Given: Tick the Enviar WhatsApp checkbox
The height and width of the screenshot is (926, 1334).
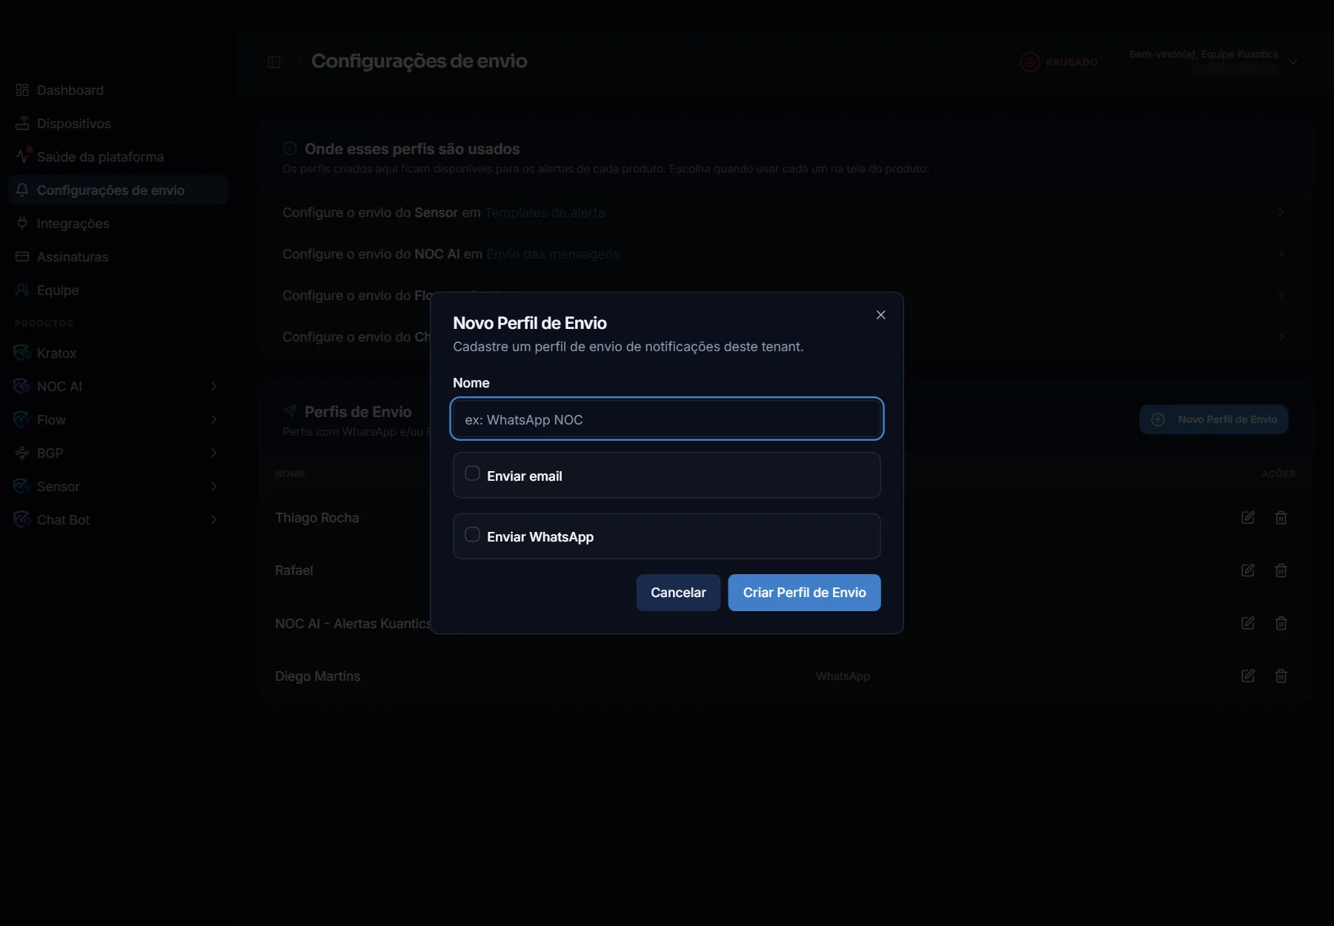Looking at the screenshot, I should pos(472,534).
